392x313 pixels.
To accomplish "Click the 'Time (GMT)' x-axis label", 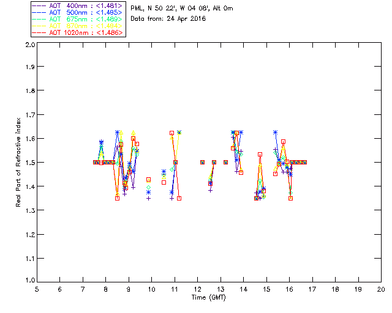I will tap(209, 296).
